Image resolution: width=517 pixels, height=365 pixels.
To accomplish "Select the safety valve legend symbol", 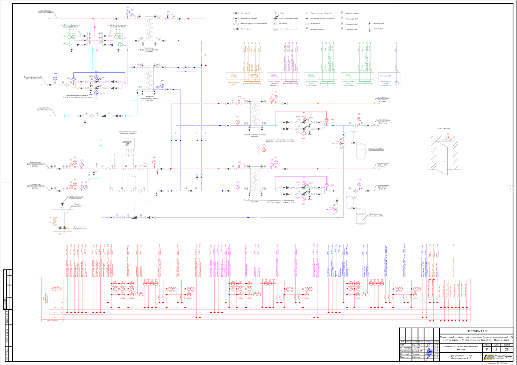I will [x=276, y=29].
